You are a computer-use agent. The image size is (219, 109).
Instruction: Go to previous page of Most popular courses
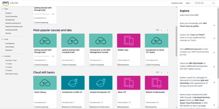pyautogui.click(x=162, y=30)
